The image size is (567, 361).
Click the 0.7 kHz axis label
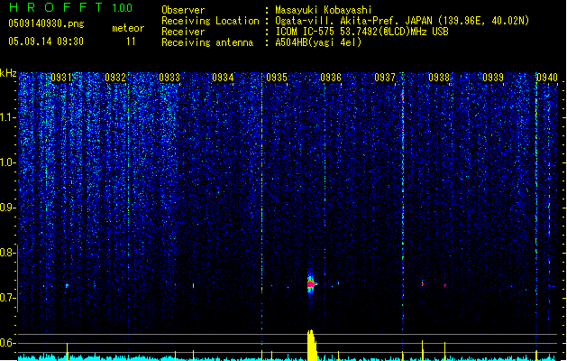(x=8, y=298)
